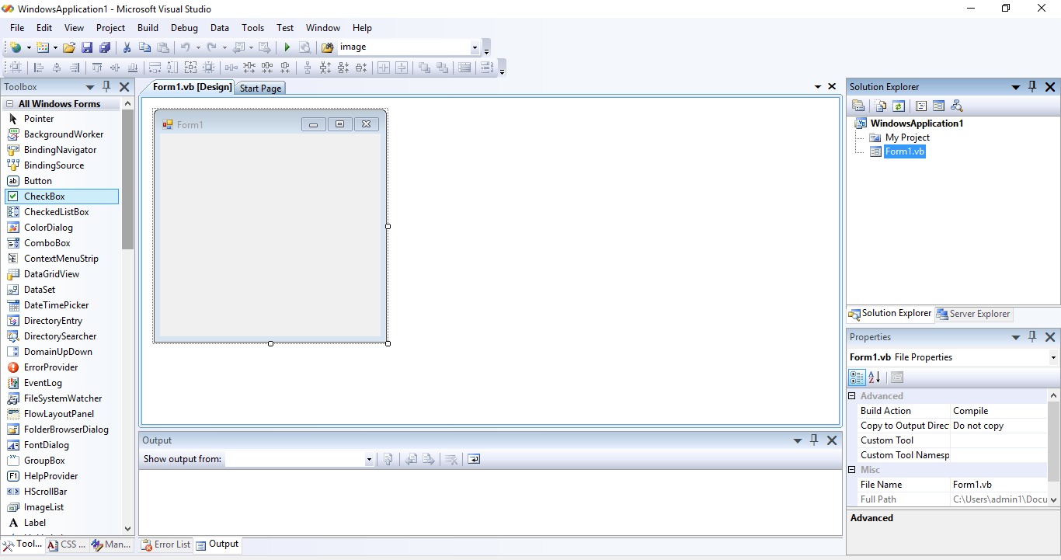
Task: Click the Build Action property value 'Compile'
Action: pyautogui.click(x=999, y=411)
